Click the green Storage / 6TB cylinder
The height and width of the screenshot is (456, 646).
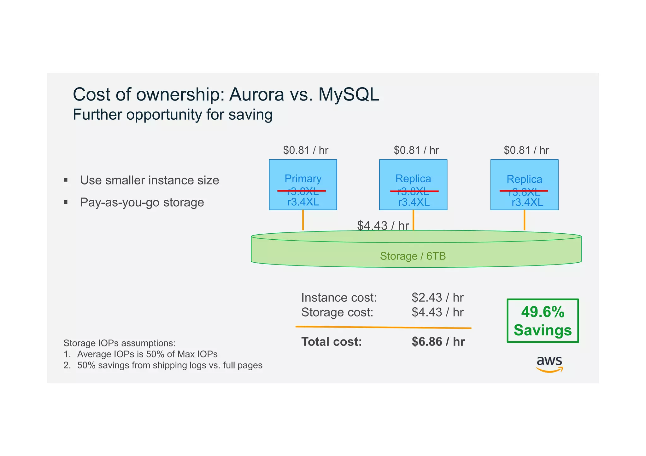416,254
